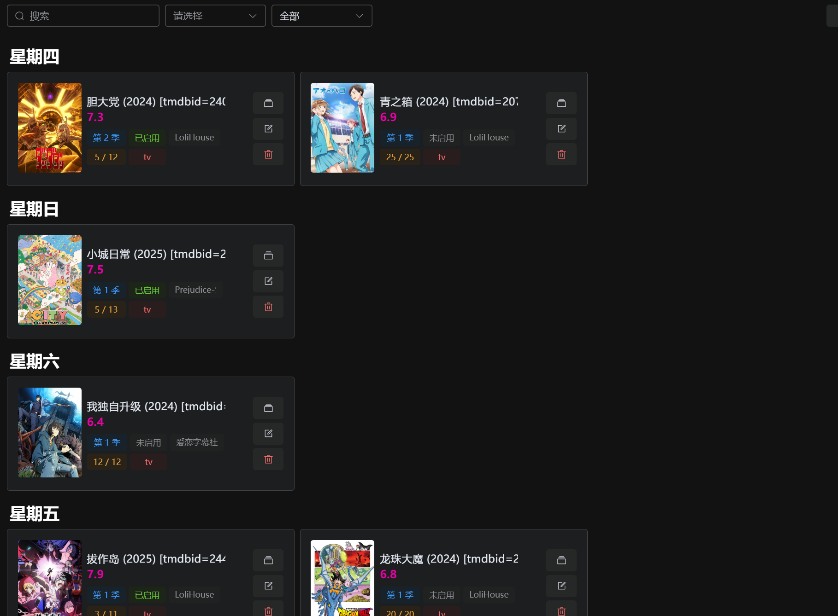Open the edit icon for 胆大党
This screenshot has height=616, width=838.
pos(268,128)
